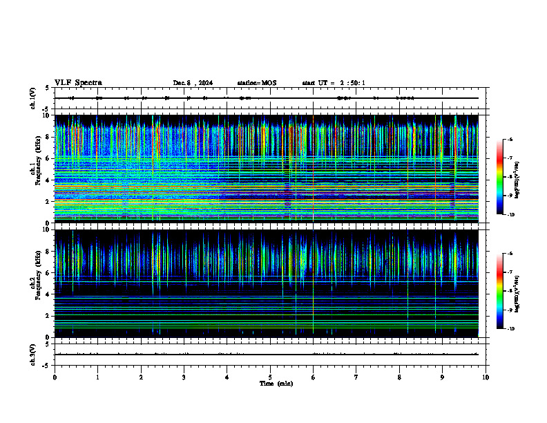Click the 7 tick on the Time axis
547x423 pixels.
tap(356, 377)
